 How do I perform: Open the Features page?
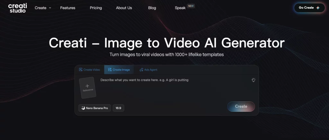tap(67, 8)
